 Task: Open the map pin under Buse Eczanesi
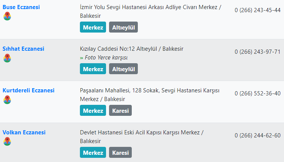(7, 16)
